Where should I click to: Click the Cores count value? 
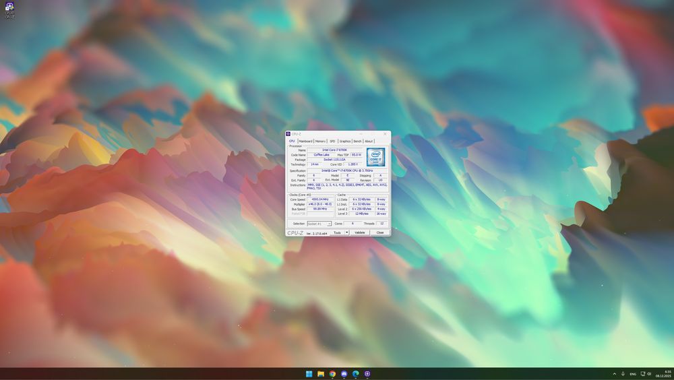point(353,224)
